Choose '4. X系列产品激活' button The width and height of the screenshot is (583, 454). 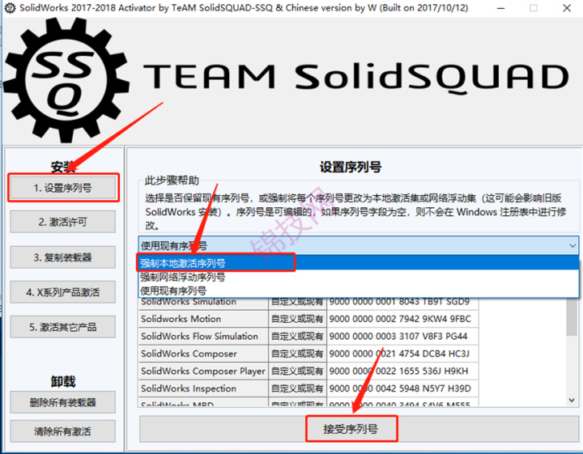(x=62, y=292)
